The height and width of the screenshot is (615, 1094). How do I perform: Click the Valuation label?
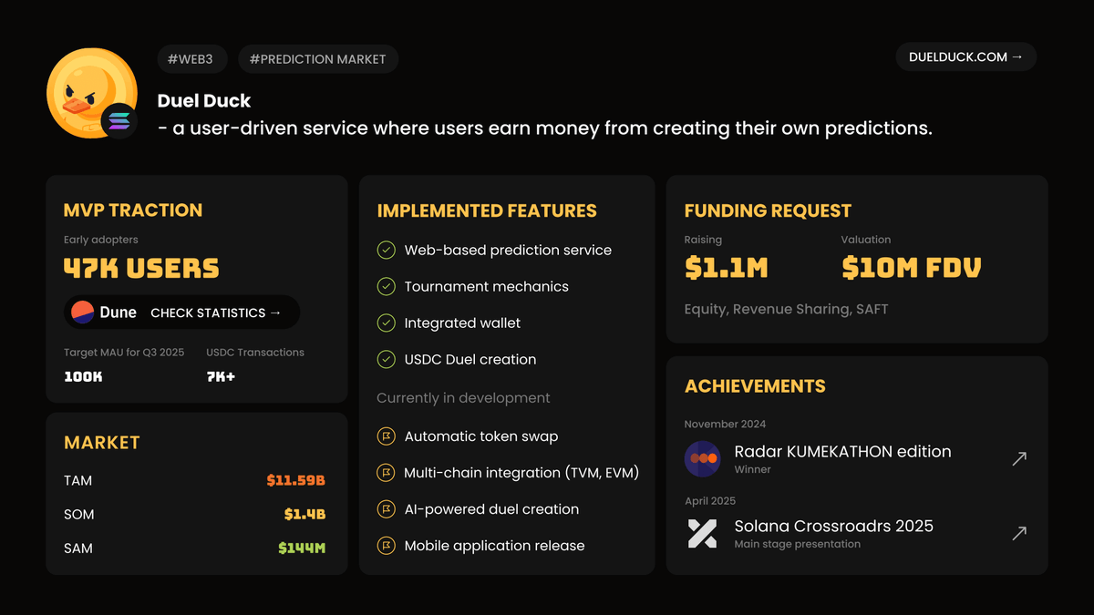click(x=866, y=240)
